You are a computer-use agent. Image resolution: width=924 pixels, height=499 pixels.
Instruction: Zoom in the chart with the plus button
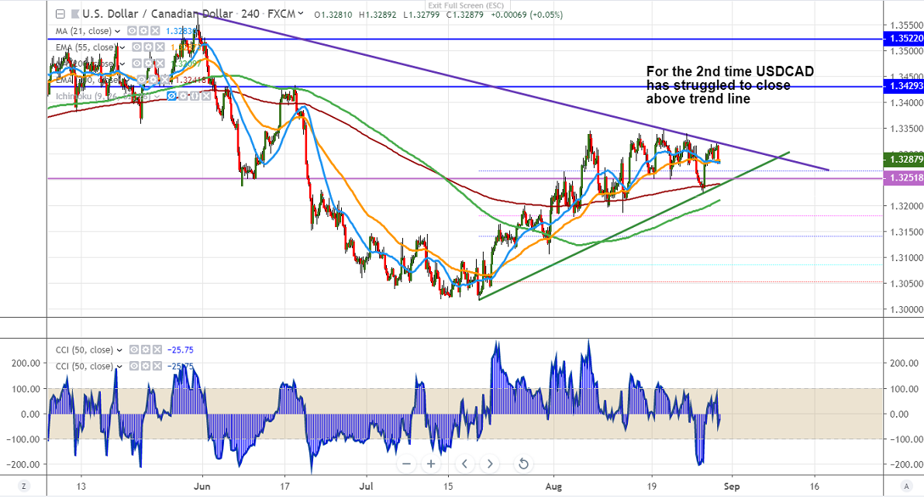431,464
